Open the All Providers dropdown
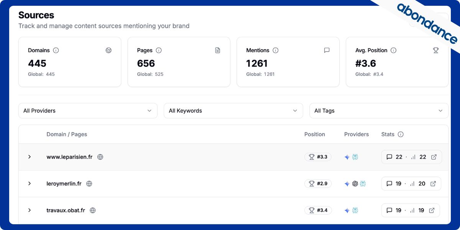The height and width of the screenshot is (230, 460). pos(88,111)
